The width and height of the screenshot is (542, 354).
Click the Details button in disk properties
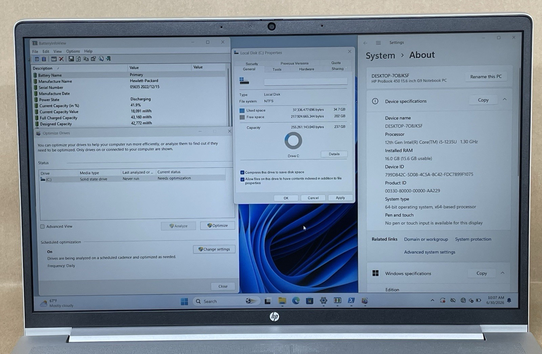click(334, 154)
